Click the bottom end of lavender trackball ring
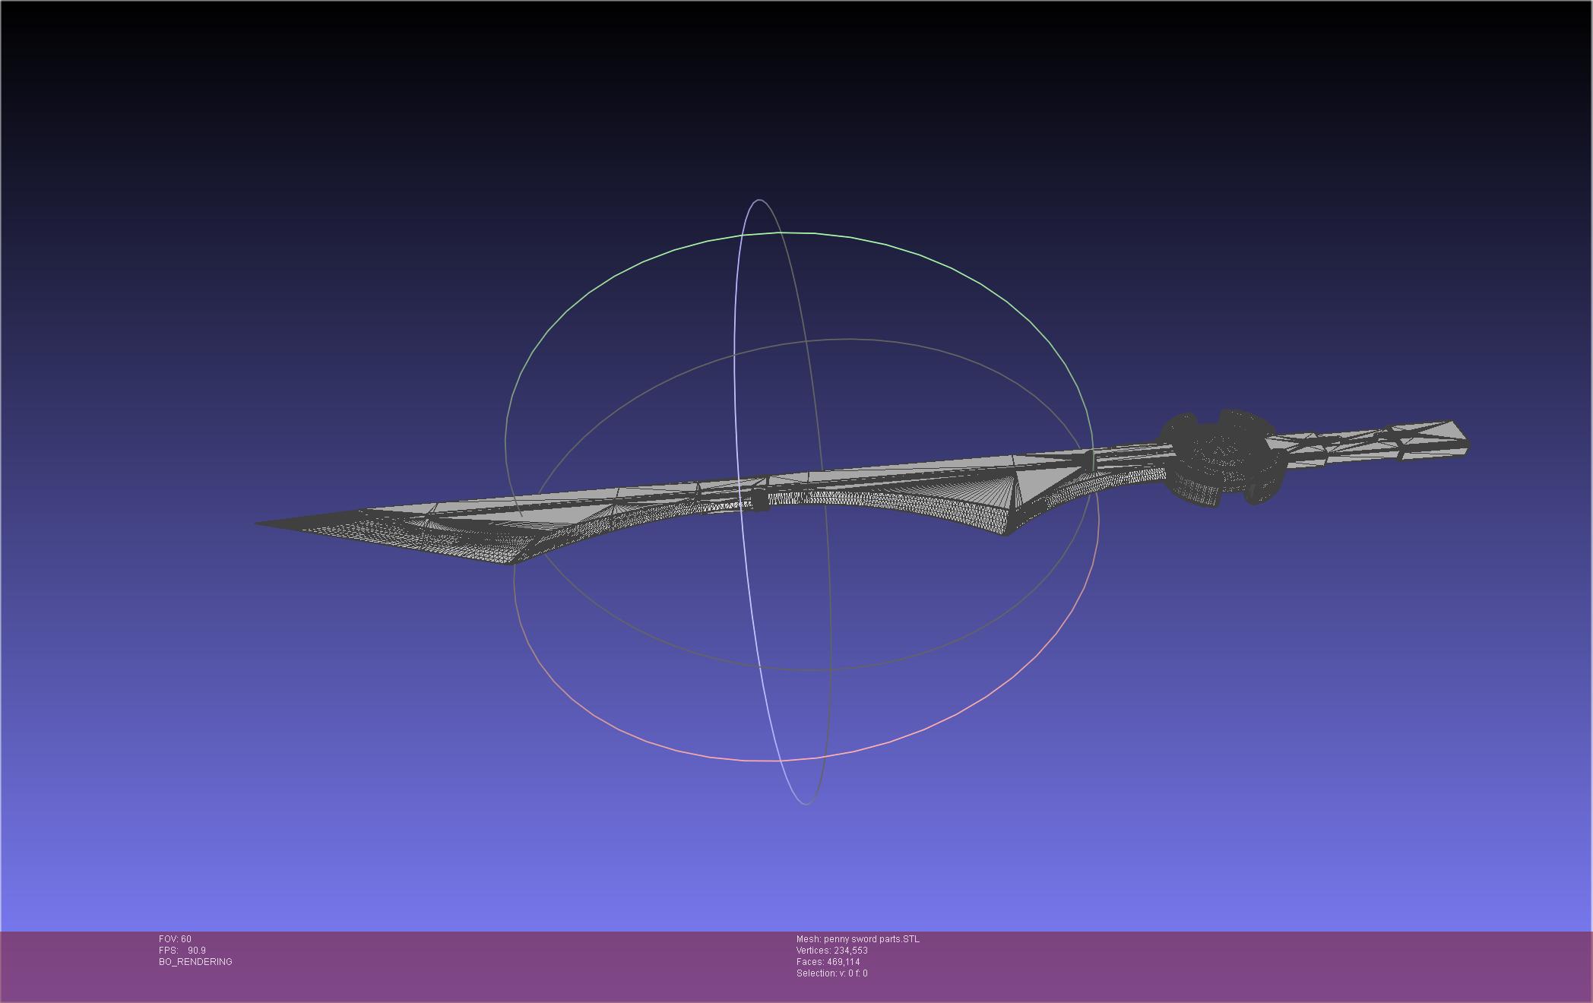 (806, 803)
